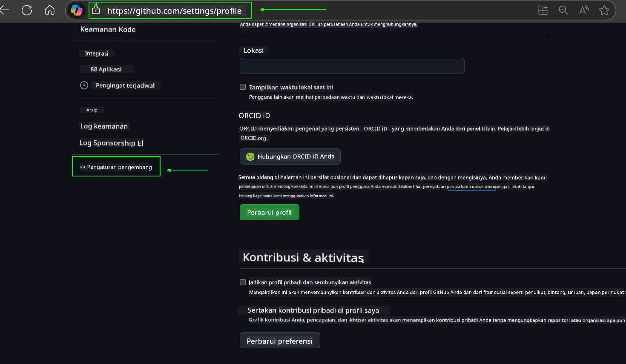Image resolution: width=626 pixels, height=364 pixels.
Task: Click the Integrasi sidebar heading
Action: (97, 54)
